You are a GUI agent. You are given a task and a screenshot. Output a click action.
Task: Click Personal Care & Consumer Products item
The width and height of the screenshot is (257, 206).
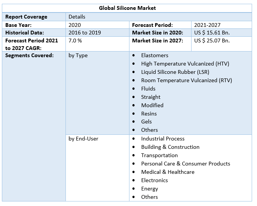click(x=185, y=164)
